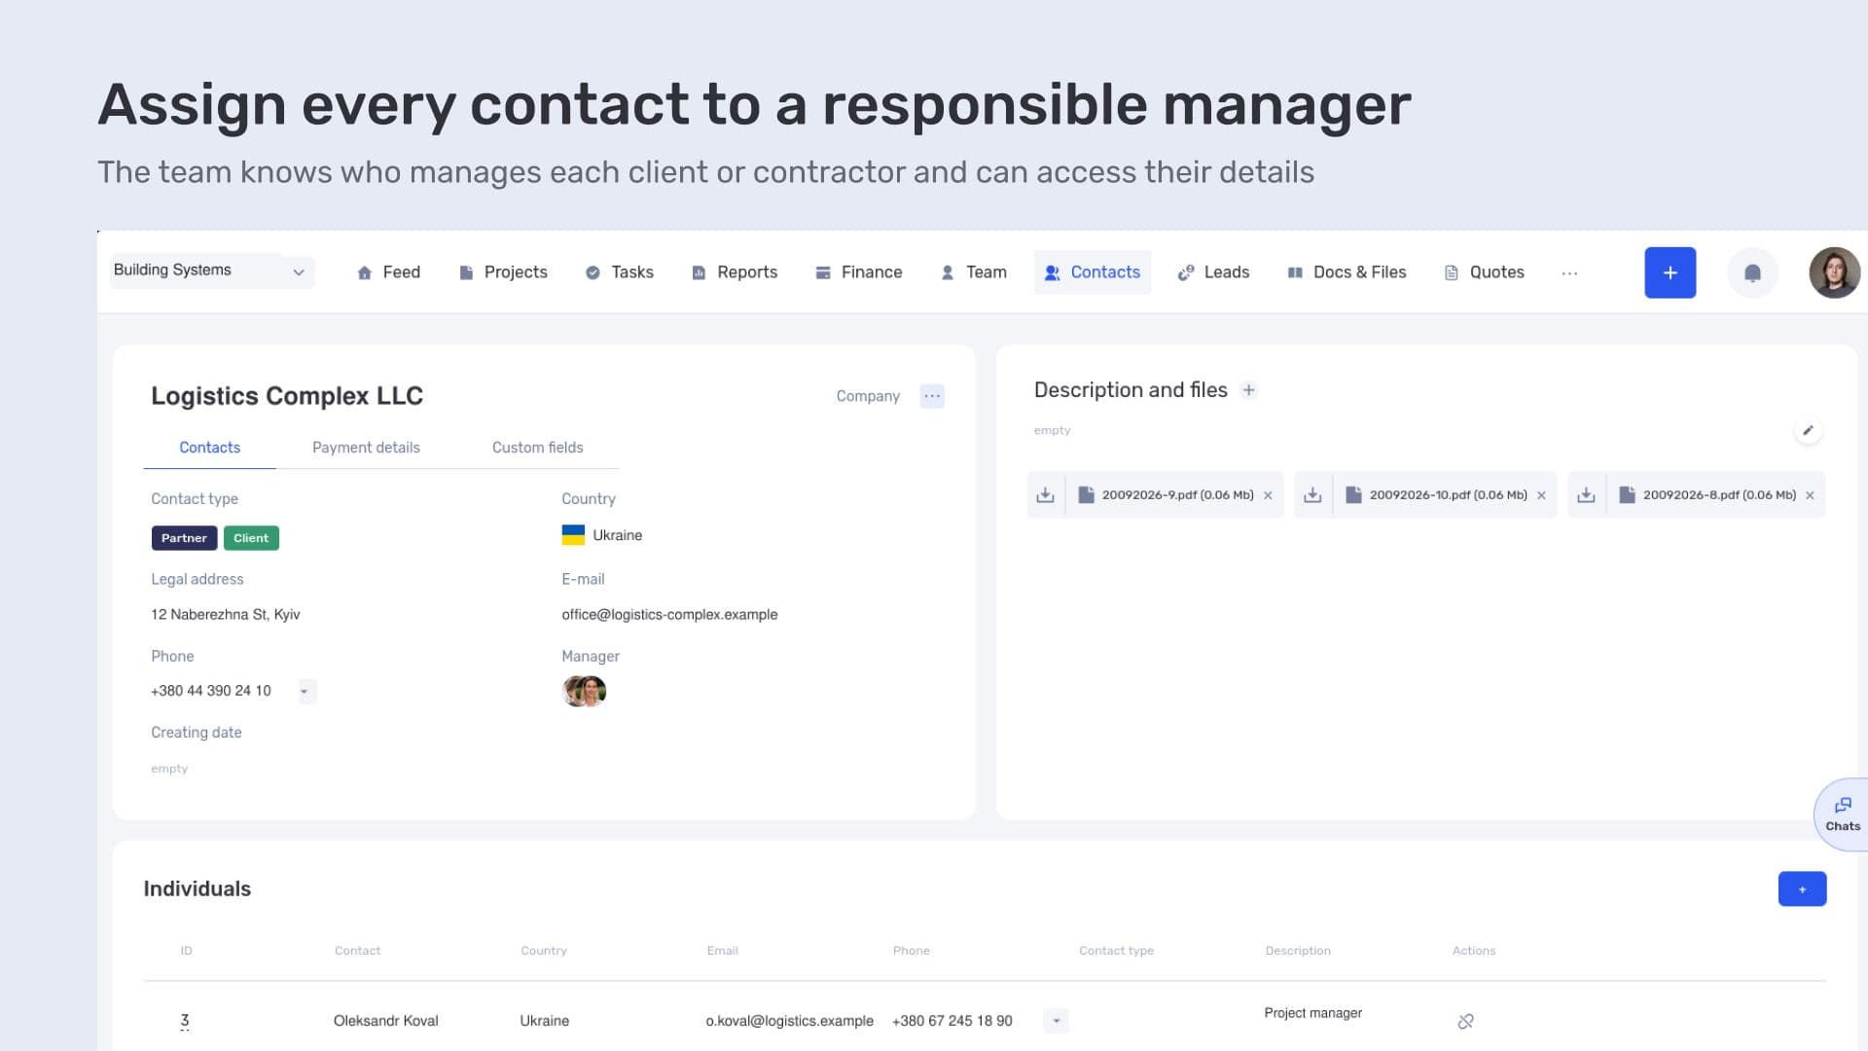Click the Client contact type tag
1868x1051 pixels.
click(251, 538)
